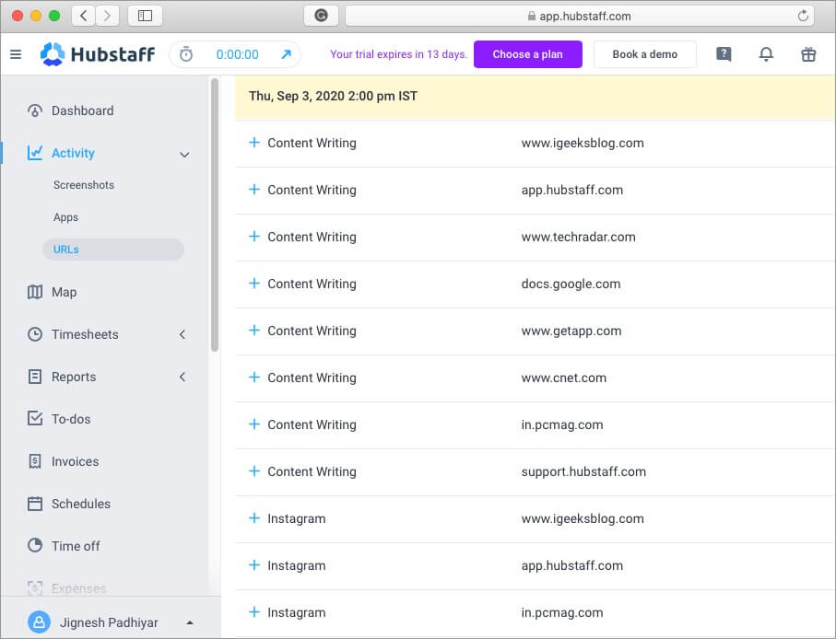Screen dimensions: 836x639
Task: Expand the Reports submenu chevron
Action: tap(183, 377)
